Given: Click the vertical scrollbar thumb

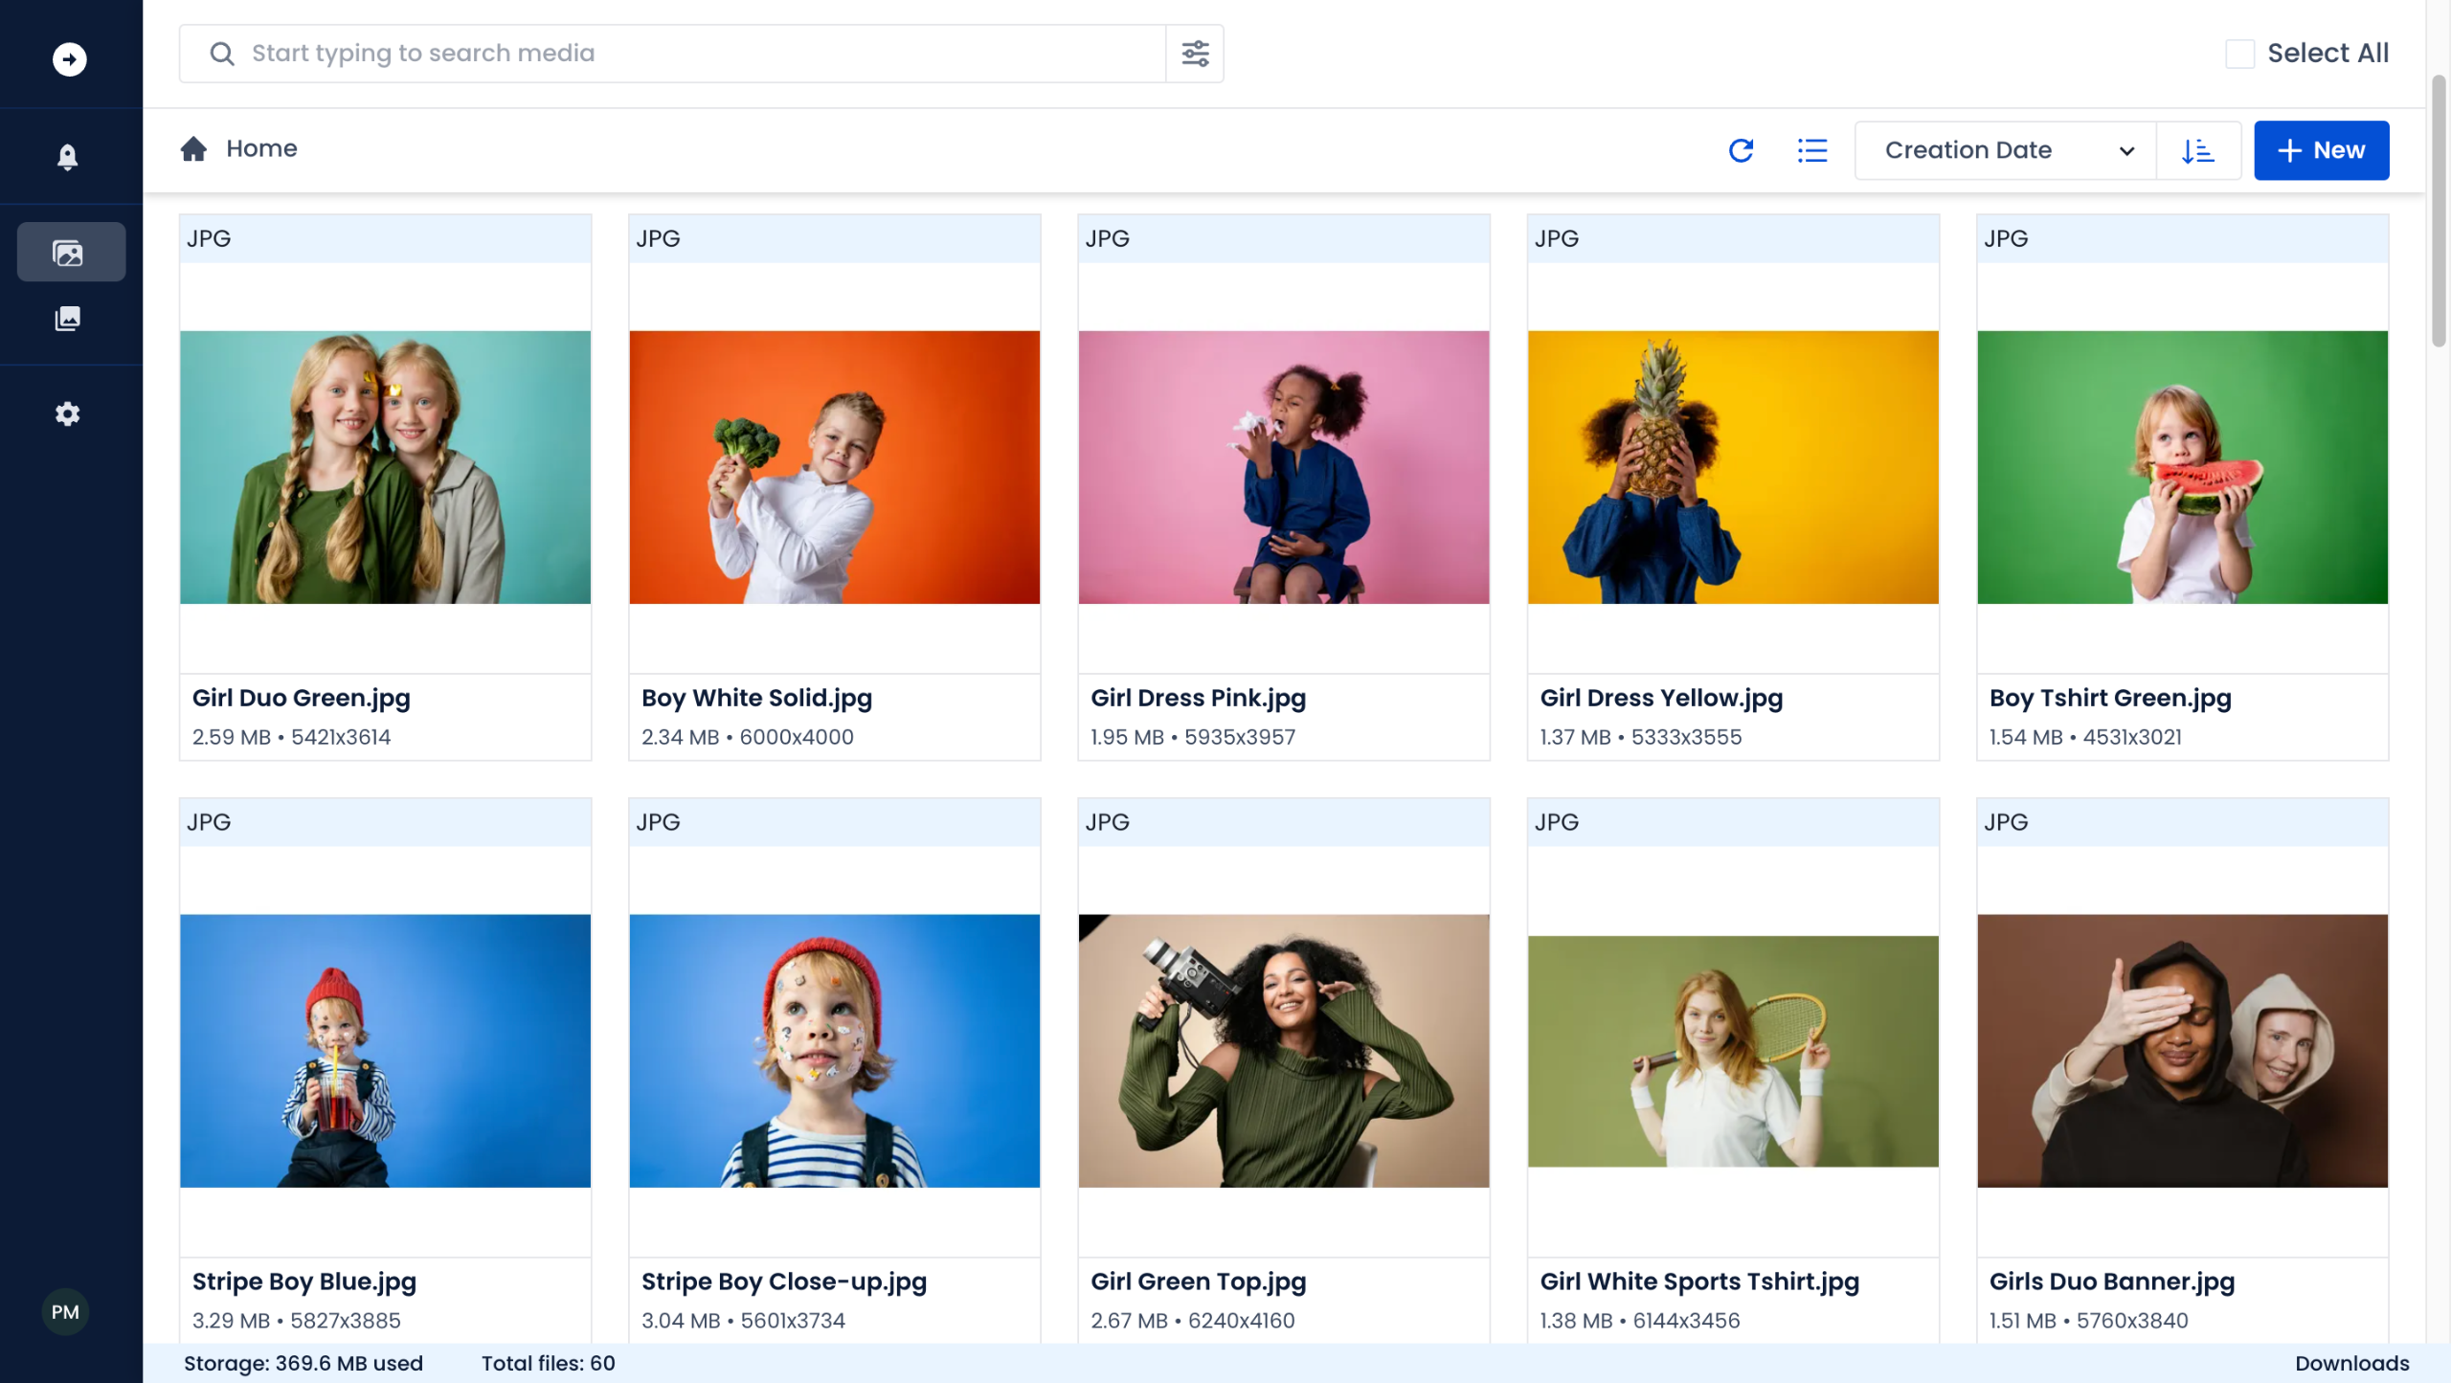Looking at the screenshot, I should tap(2439, 211).
